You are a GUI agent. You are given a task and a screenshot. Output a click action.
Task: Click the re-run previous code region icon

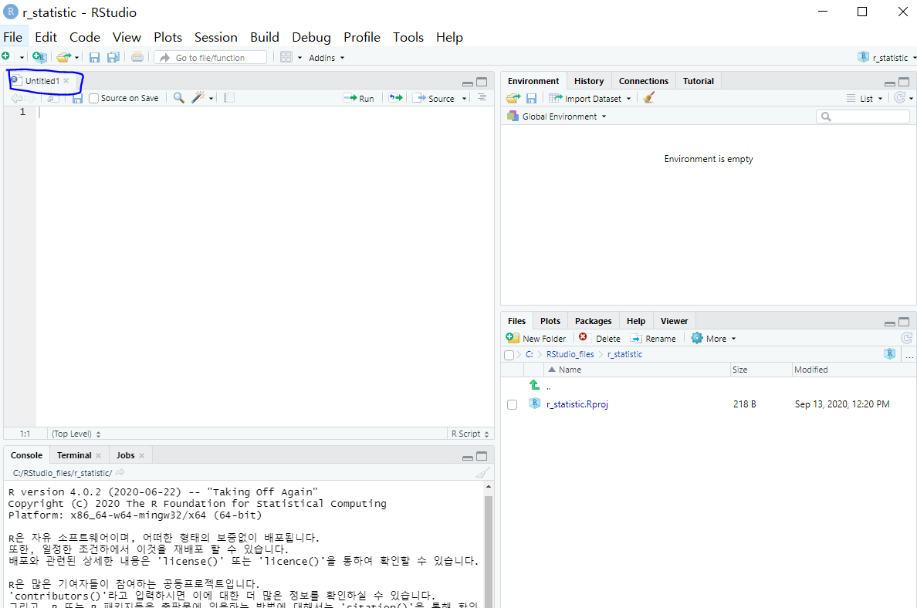tap(396, 98)
